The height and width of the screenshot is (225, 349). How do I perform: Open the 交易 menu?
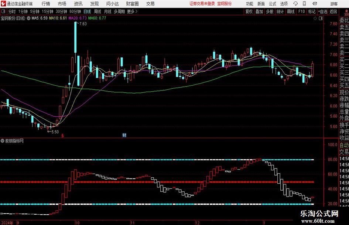point(150,4)
